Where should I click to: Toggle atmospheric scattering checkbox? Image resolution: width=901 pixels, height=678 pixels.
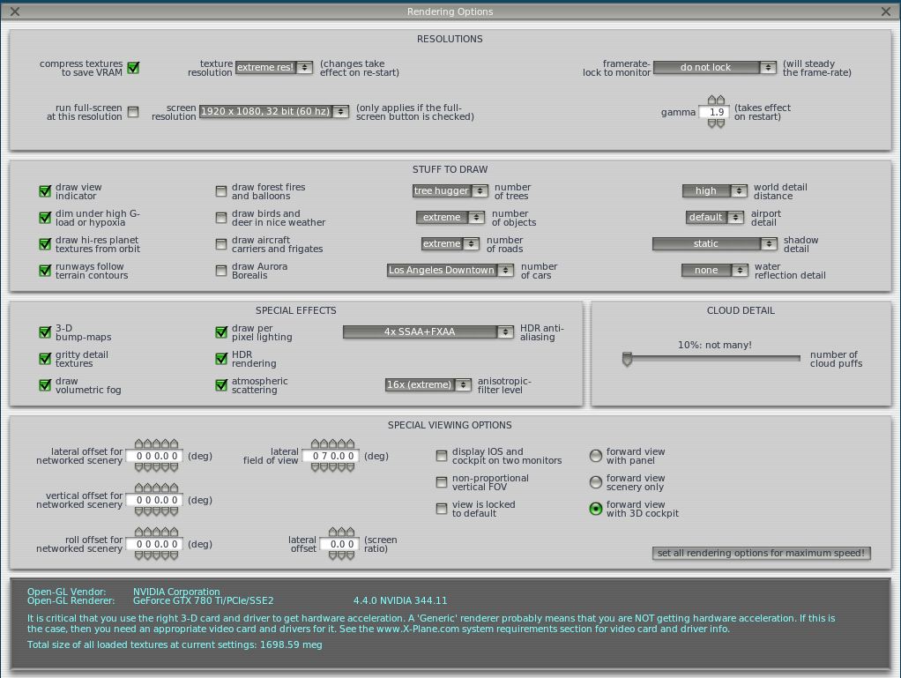[221, 385]
